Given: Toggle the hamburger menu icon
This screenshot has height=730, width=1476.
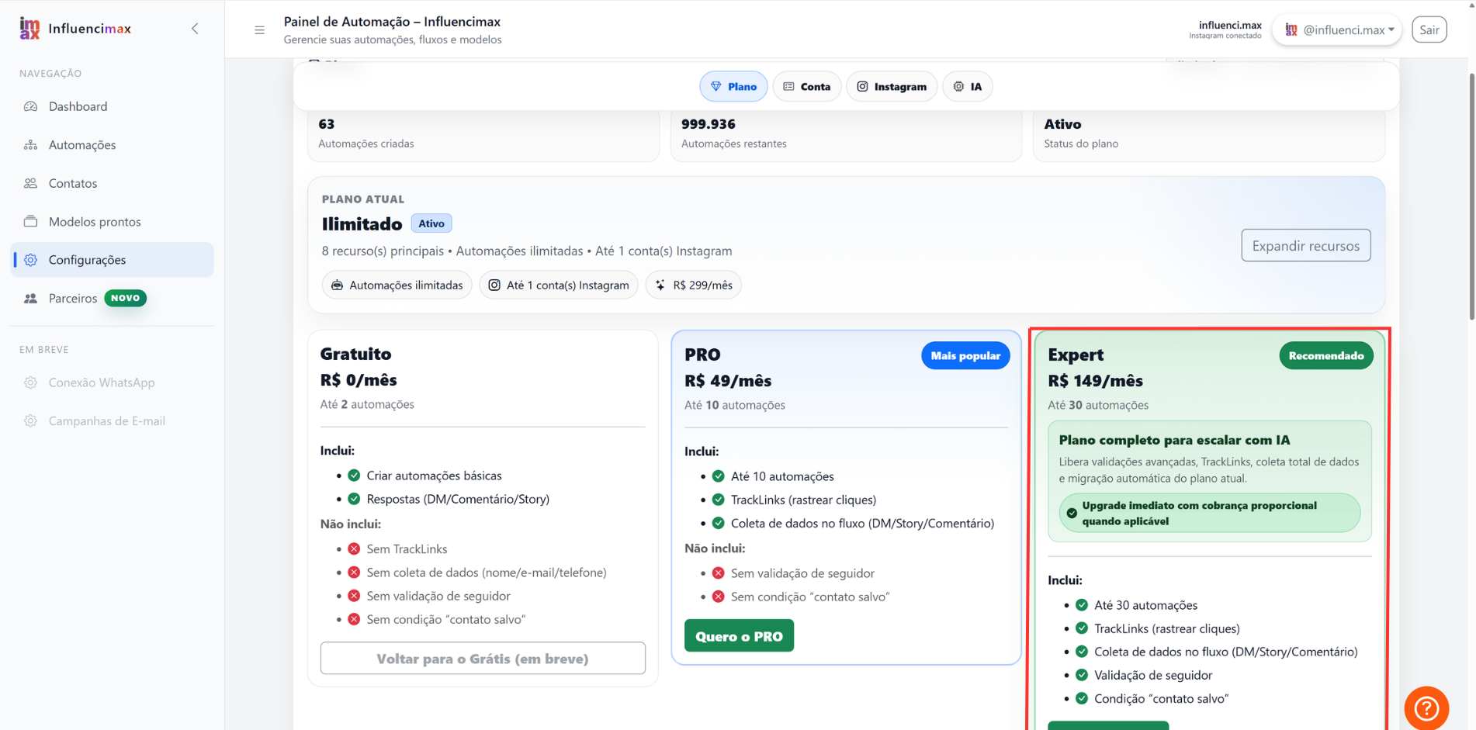Looking at the screenshot, I should pos(259,30).
